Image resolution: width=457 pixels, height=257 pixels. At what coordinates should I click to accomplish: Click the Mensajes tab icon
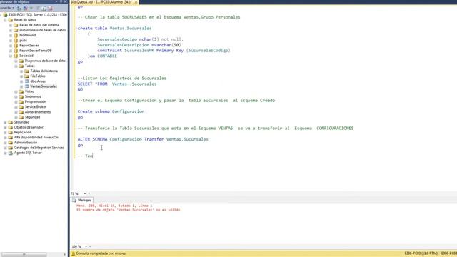click(x=74, y=200)
